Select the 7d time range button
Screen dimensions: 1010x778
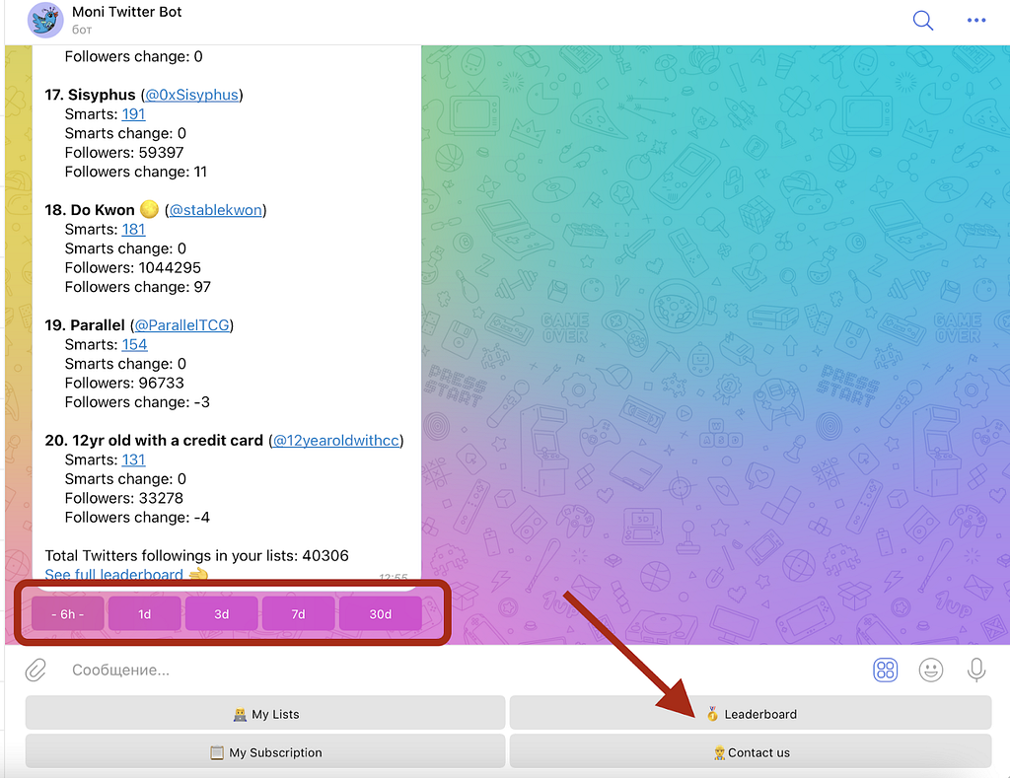298,613
